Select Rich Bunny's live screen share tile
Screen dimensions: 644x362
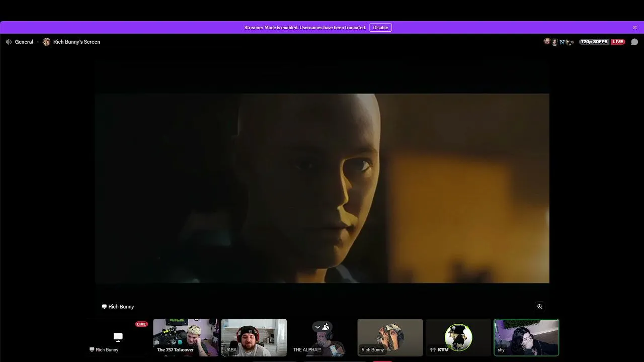tap(118, 337)
